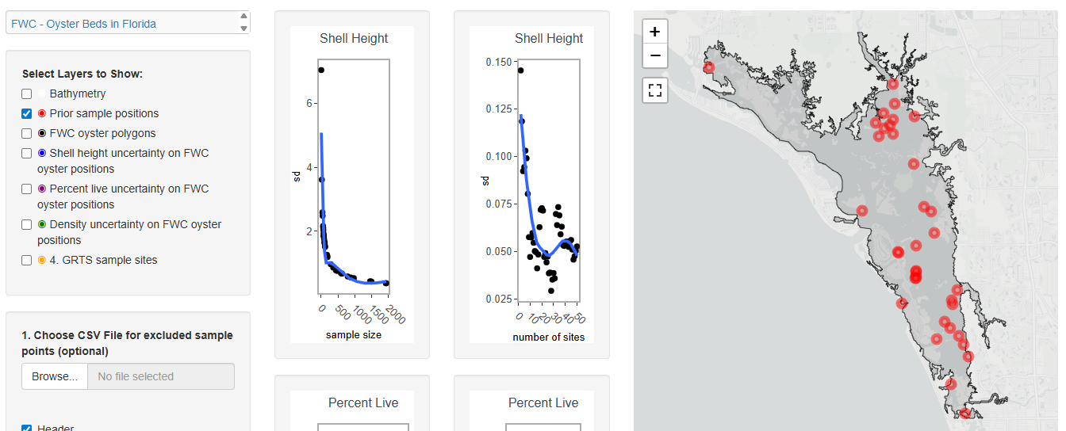Screen dimensions: 1066x431
Task: Toggle the 4. GRTS sample sites checkbox
Action: [27, 260]
